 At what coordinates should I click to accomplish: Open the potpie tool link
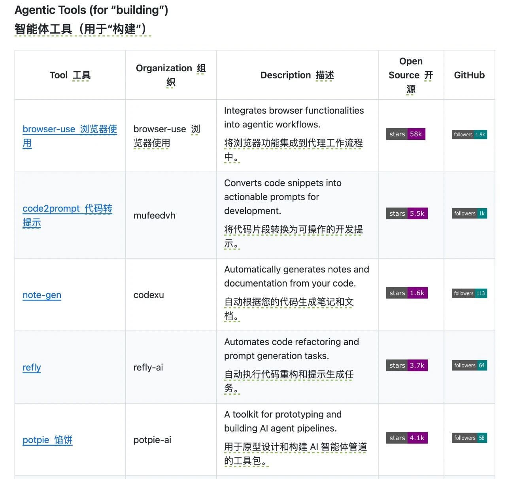[47, 440]
